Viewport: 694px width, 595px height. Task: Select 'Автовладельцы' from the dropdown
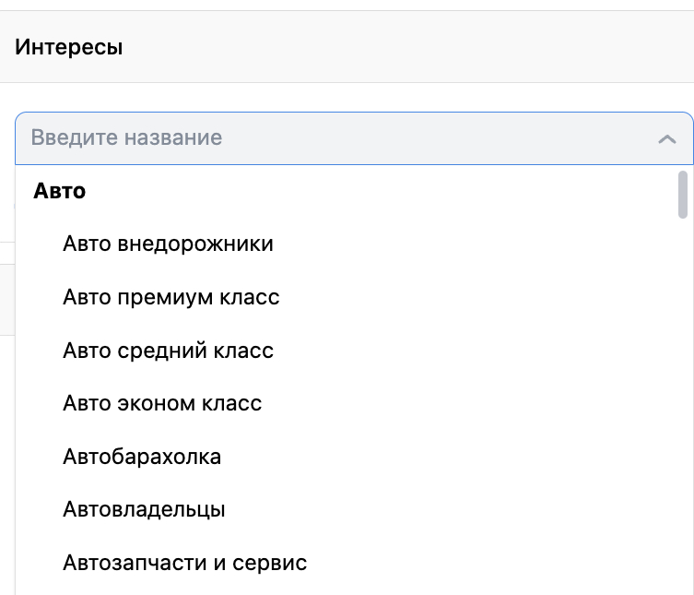coord(144,509)
